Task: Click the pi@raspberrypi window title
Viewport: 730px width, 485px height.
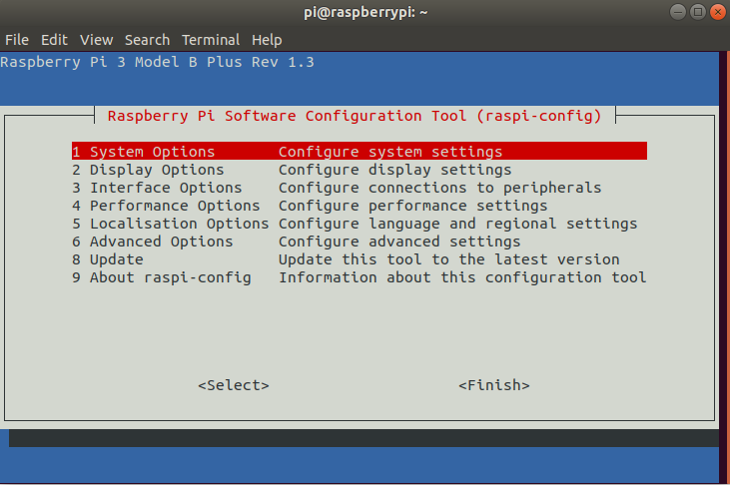Action: (x=365, y=12)
